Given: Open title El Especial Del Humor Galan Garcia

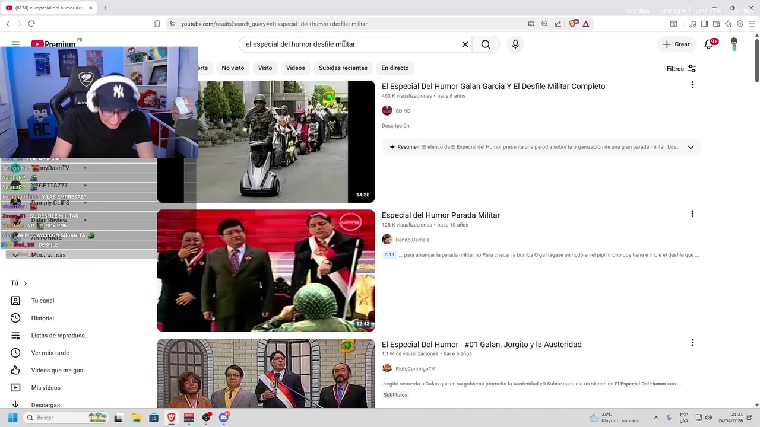Looking at the screenshot, I should tap(493, 87).
